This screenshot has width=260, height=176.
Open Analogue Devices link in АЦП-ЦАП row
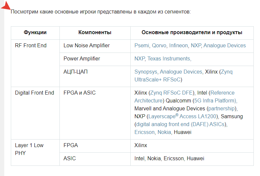click(x=181, y=72)
